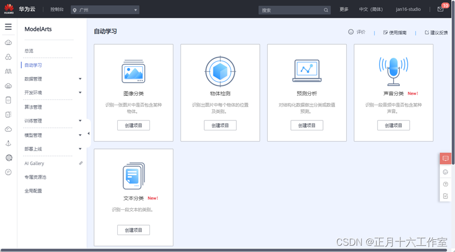
Task: Click the object detection cube icon
Action: coord(220,72)
